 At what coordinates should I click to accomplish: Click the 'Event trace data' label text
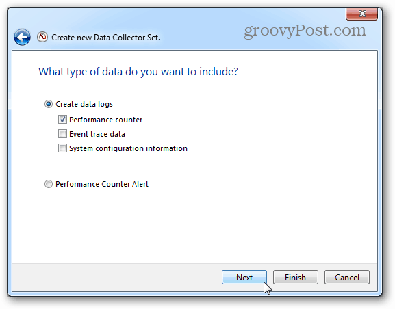tap(97, 134)
